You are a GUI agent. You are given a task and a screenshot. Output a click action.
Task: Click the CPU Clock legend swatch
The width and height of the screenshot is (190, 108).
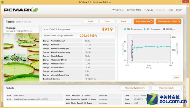164,29
